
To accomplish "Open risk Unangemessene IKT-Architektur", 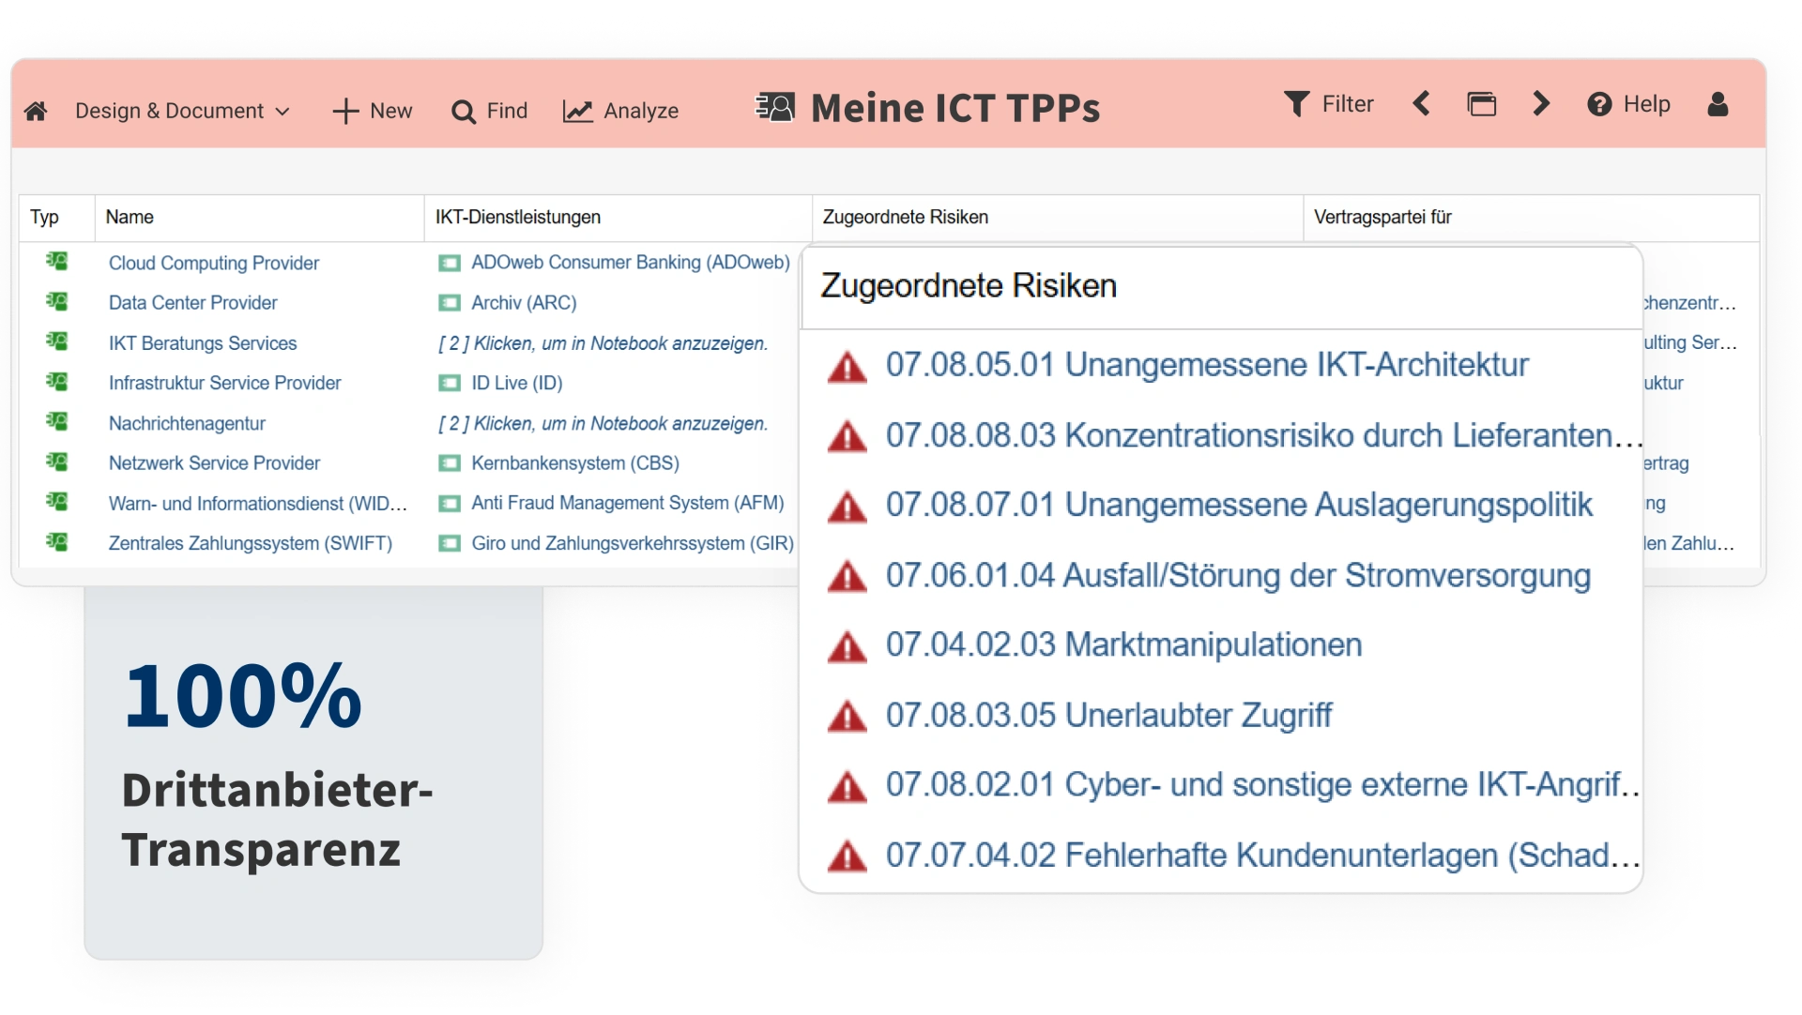I will coord(1206,365).
